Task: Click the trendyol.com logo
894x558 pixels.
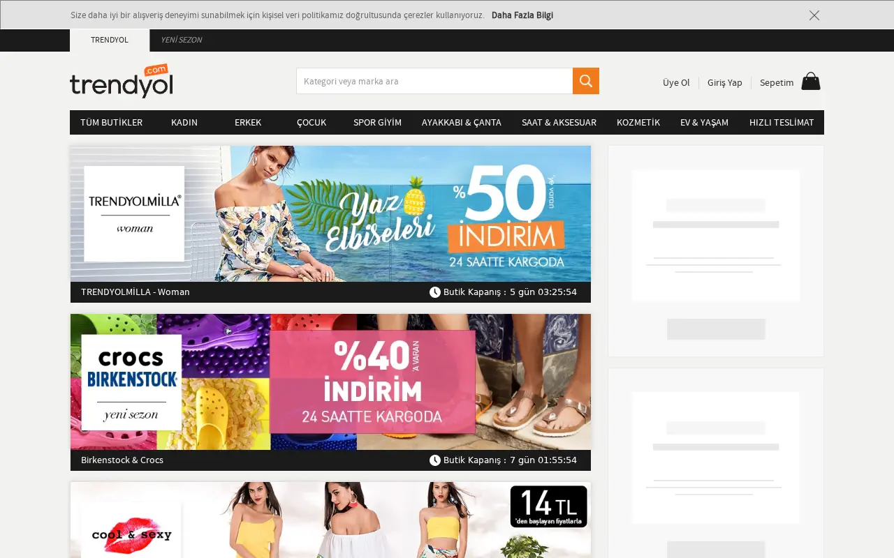Action: click(122, 81)
